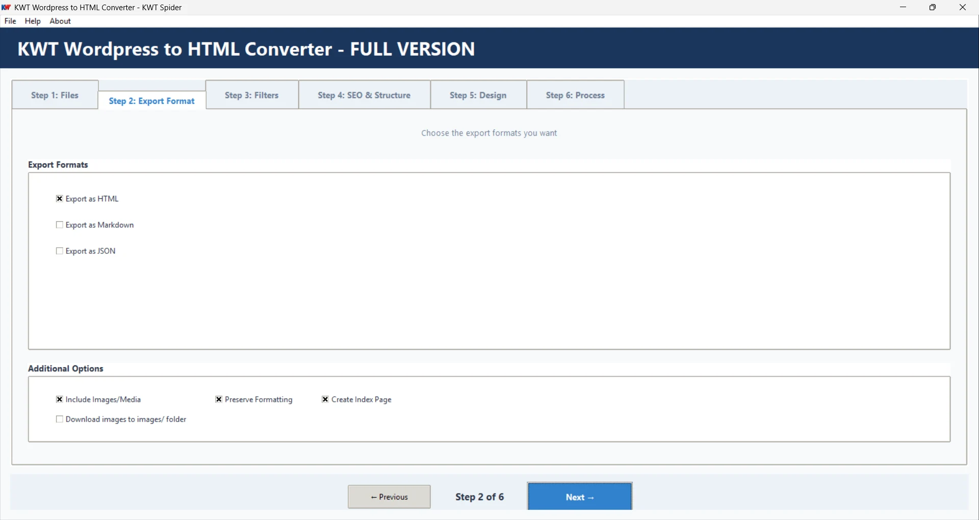The image size is (979, 520).
Task: Open the Help menu
Action: click(x=33, y=21)
